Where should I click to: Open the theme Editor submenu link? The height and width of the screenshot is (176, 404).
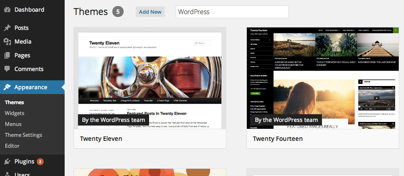pyautogui.click(x=12, y=146)
